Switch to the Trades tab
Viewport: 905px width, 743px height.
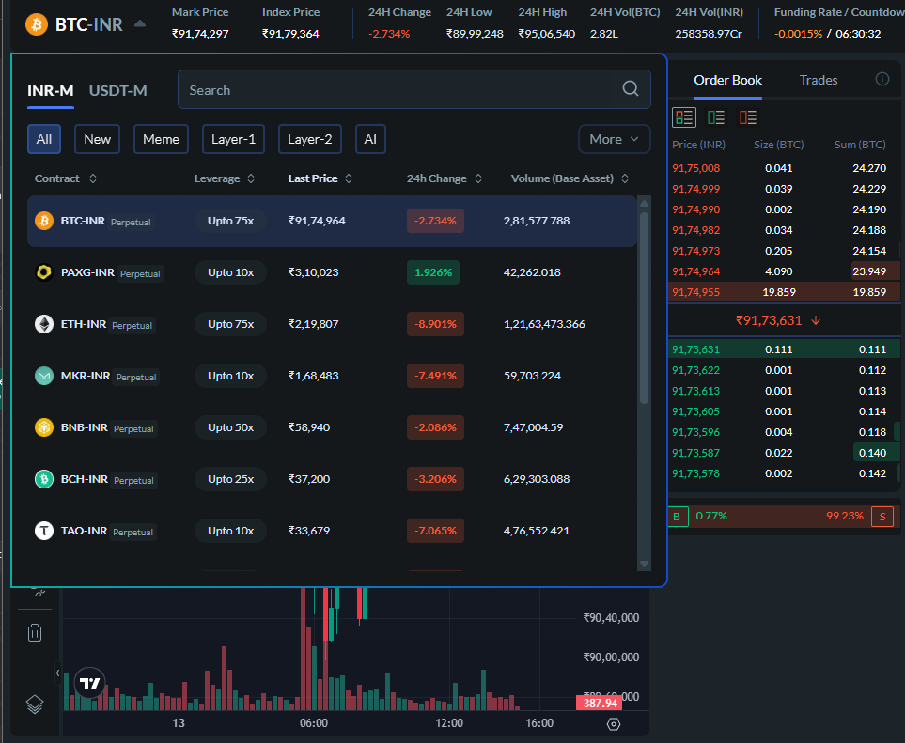pyautogui.click(x=818, y=80)
